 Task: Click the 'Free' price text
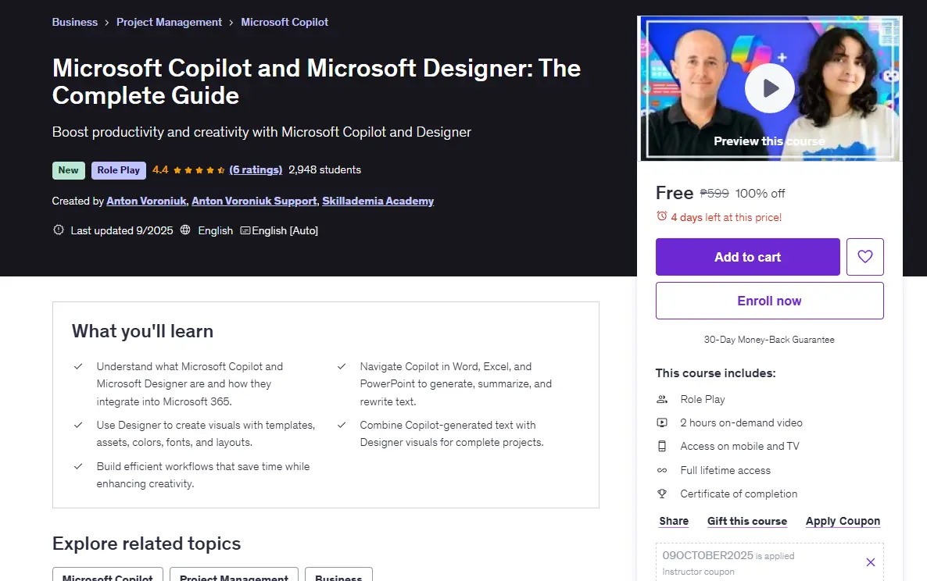pyautogui.click(x=675, y=193)
